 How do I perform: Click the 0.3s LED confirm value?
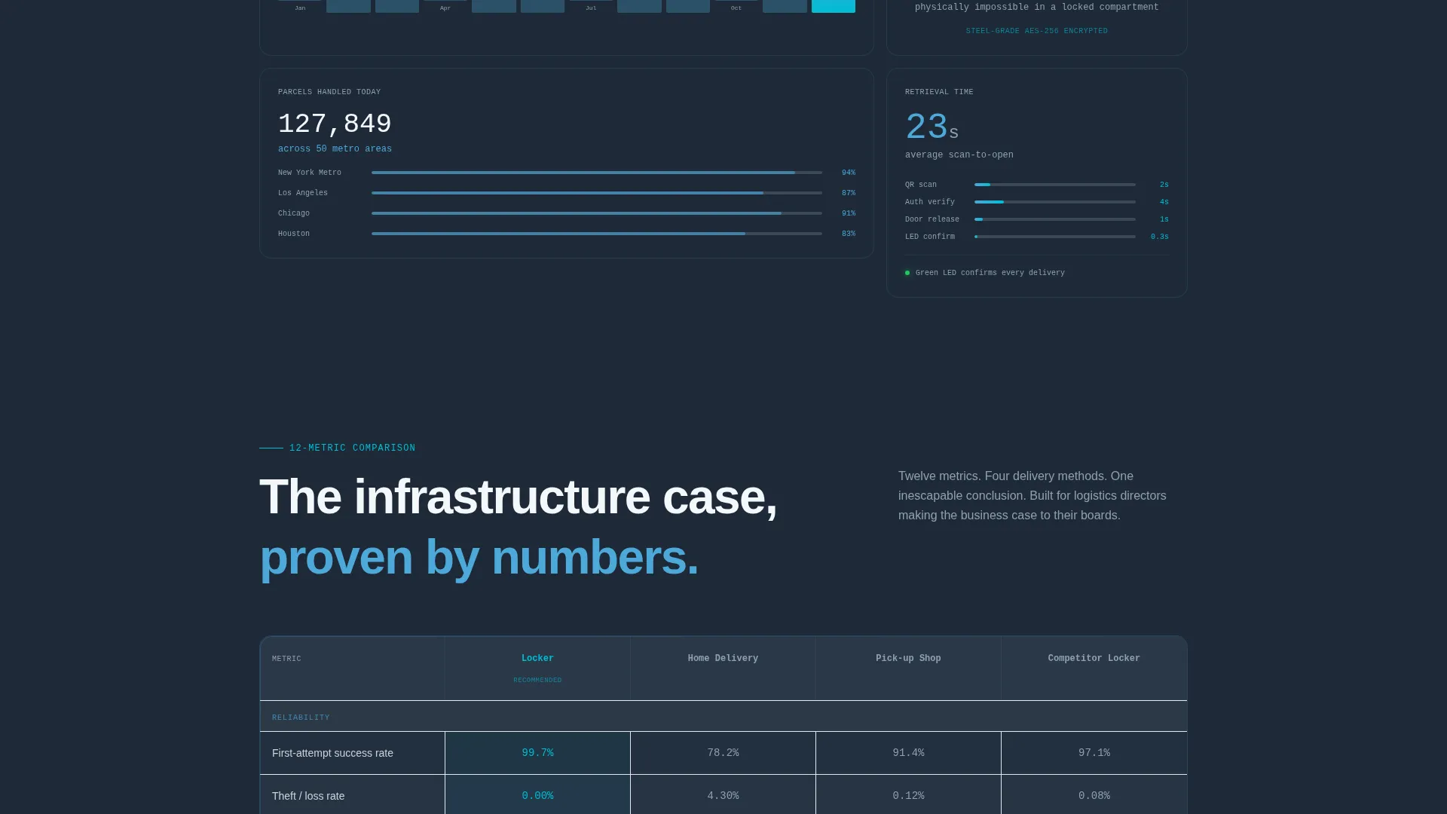pos(1159,237)
